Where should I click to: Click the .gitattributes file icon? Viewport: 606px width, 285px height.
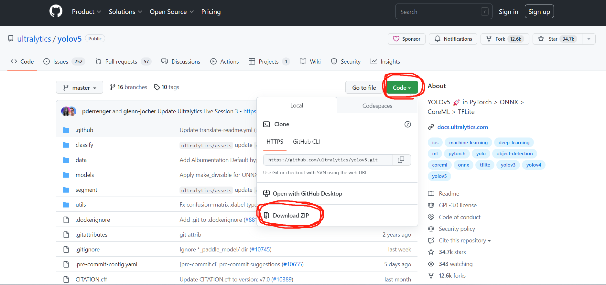(x=66, y=235)
